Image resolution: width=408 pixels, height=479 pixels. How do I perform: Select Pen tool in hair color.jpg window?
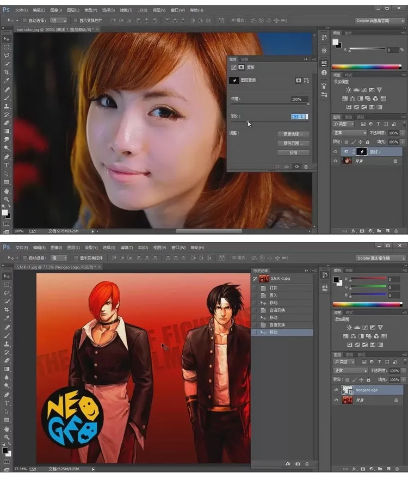click(x=7, y=157)
